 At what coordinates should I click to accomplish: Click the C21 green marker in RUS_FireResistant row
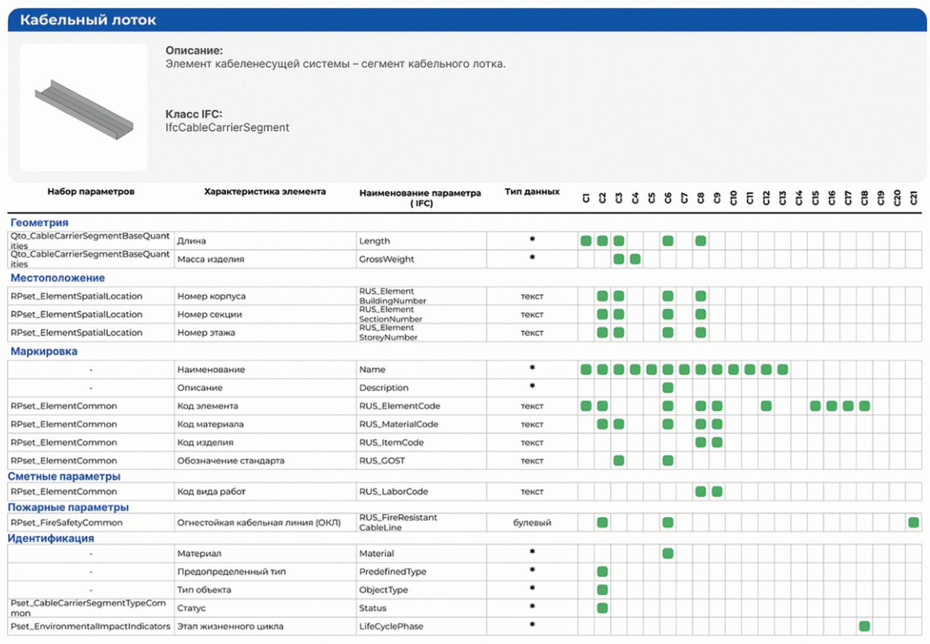pyautogui.click(x=913, y=523)
